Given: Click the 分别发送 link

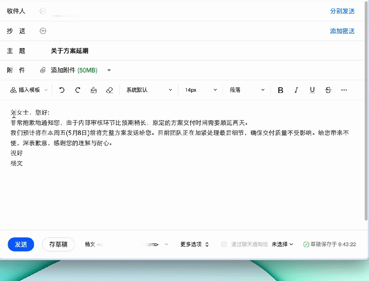Looking at the screenshot, I should coord(342,11).
